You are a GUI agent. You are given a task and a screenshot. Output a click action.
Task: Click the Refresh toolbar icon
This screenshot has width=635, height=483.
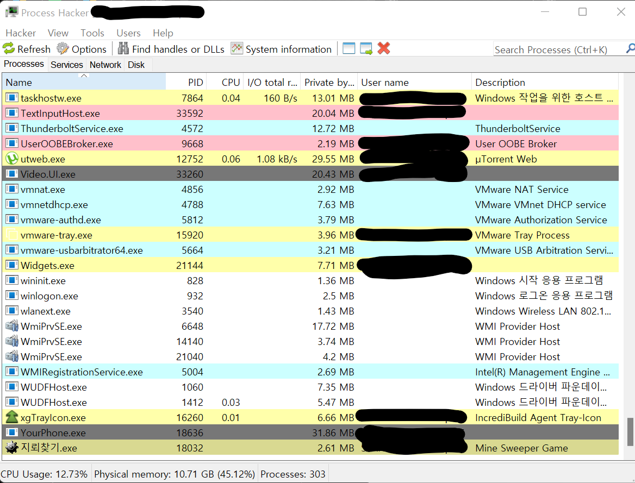point(9,49)
